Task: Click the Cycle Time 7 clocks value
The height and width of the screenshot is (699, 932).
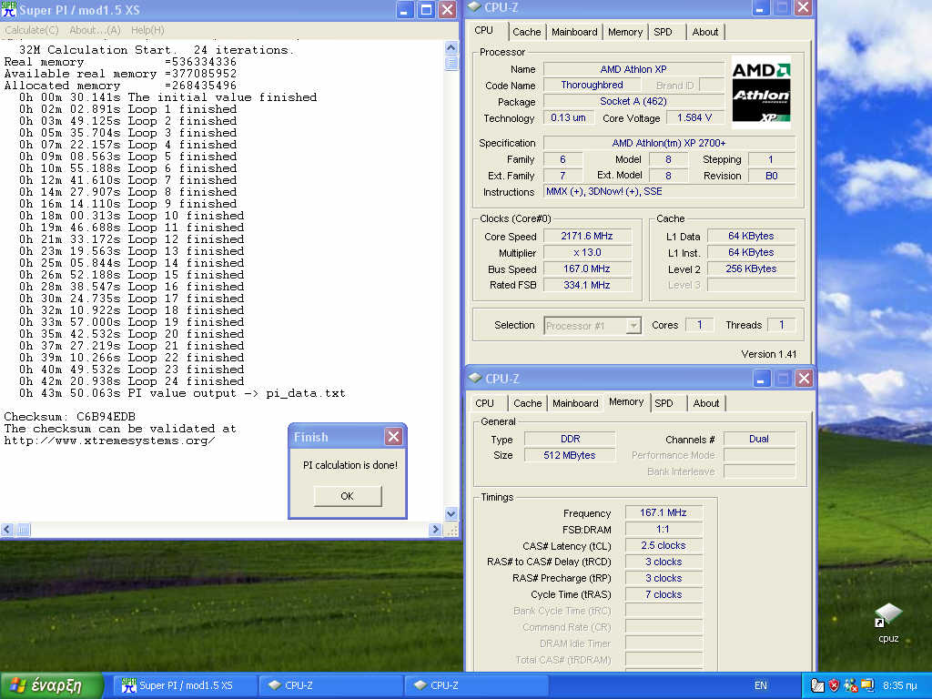Action: pyautogui.click(x=664, y=594)
